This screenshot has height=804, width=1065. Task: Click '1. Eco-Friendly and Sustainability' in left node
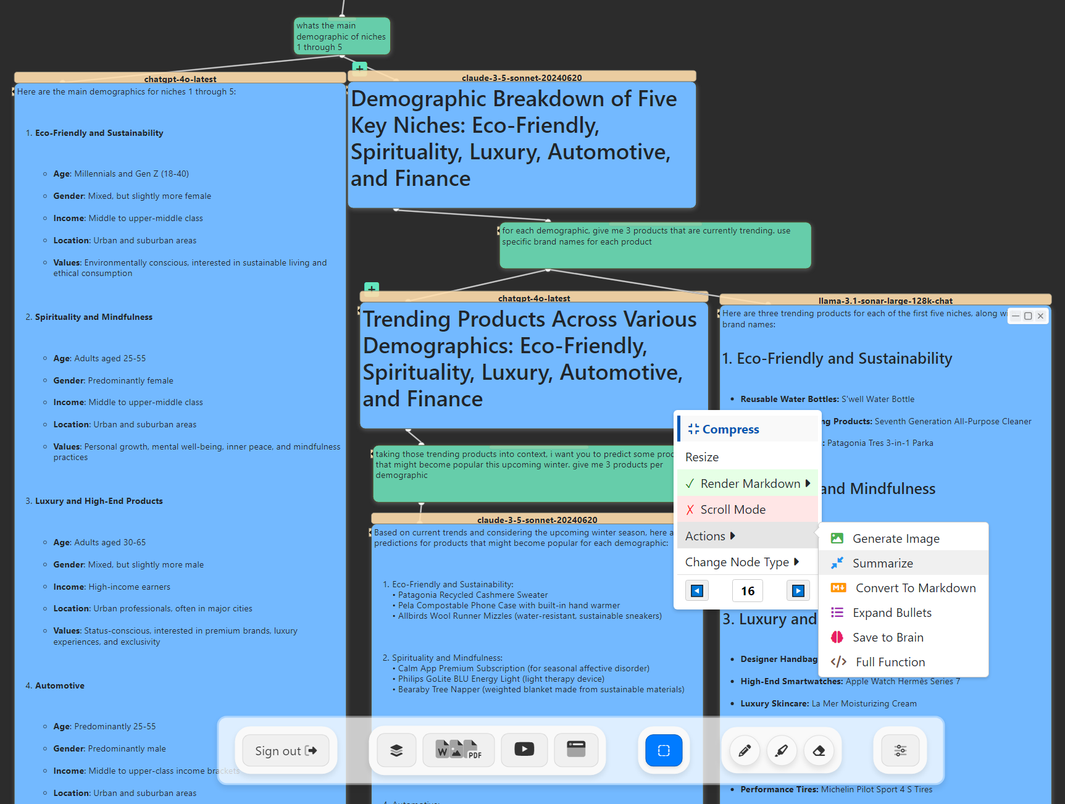tap(99, 133)
